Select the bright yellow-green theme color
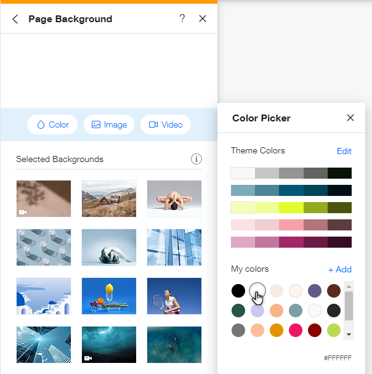Screen dimensions: 372x374 pyautogui.click(x=291, y=208)
